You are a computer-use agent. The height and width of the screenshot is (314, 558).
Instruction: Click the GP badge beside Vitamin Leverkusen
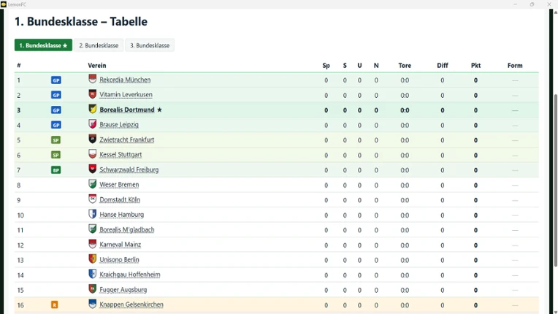(x=56, y=95)
